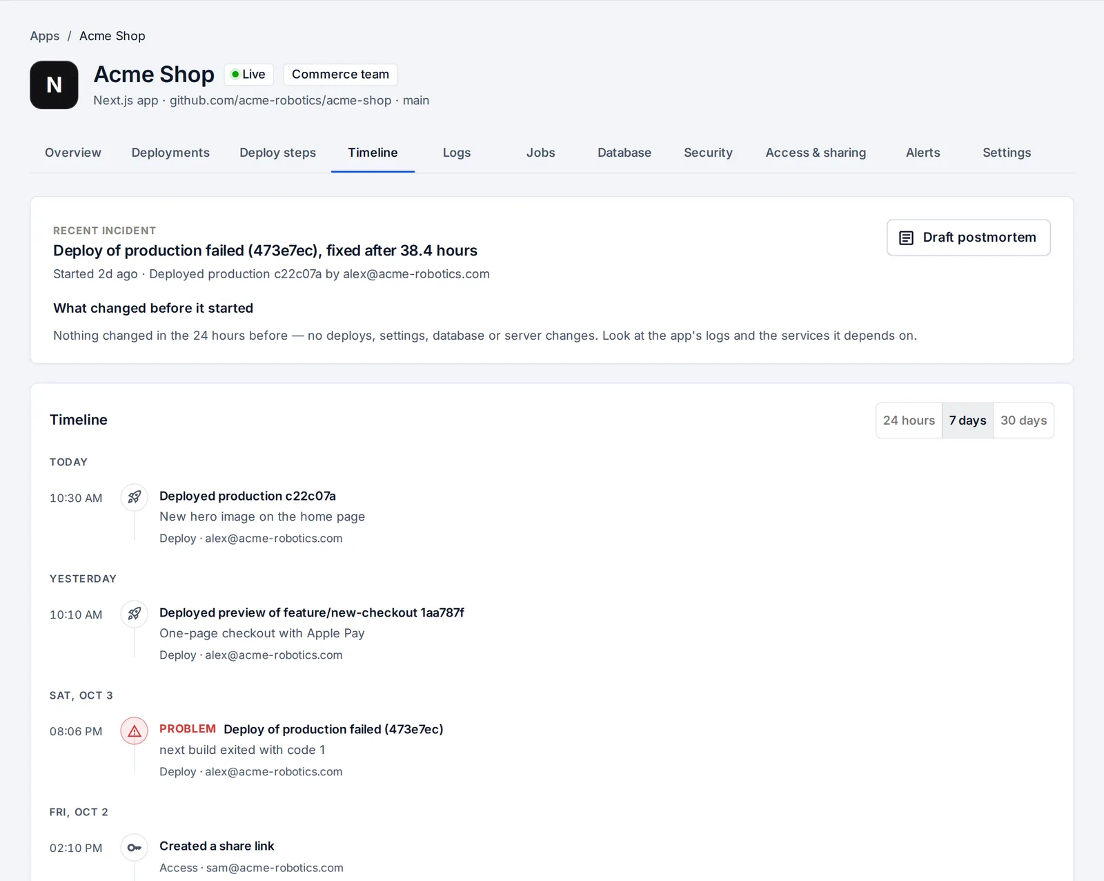Click Acme Shop breadcrumb item
Screen dimensions: 1104x881
(112, 36)
